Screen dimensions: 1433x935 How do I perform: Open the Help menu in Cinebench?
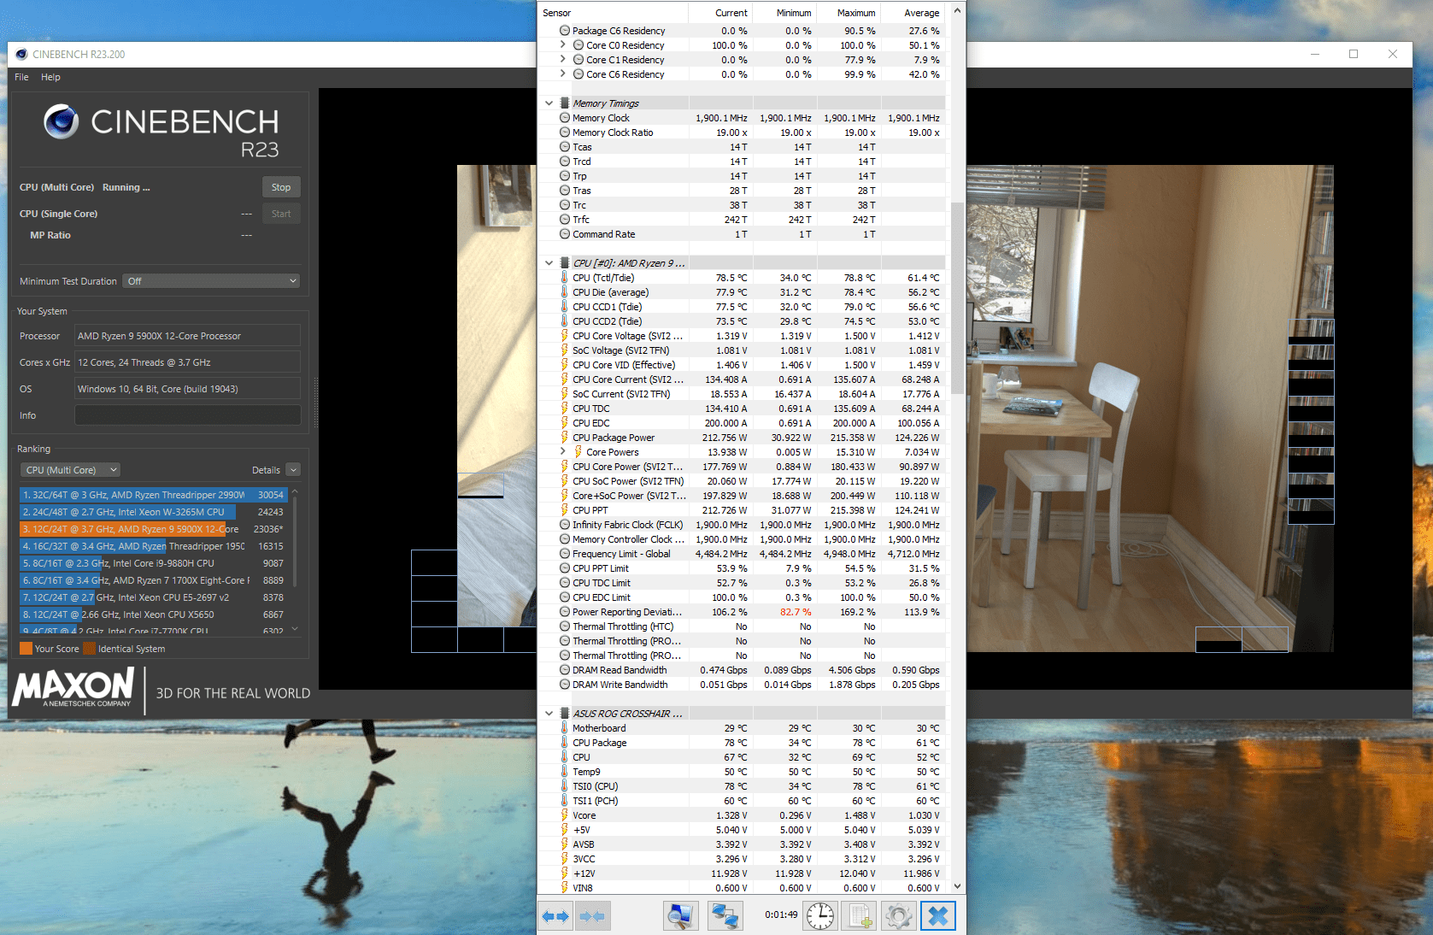coord(50,77)
